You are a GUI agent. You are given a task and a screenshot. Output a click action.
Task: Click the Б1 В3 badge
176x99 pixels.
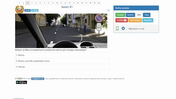[x=28, y=10]
